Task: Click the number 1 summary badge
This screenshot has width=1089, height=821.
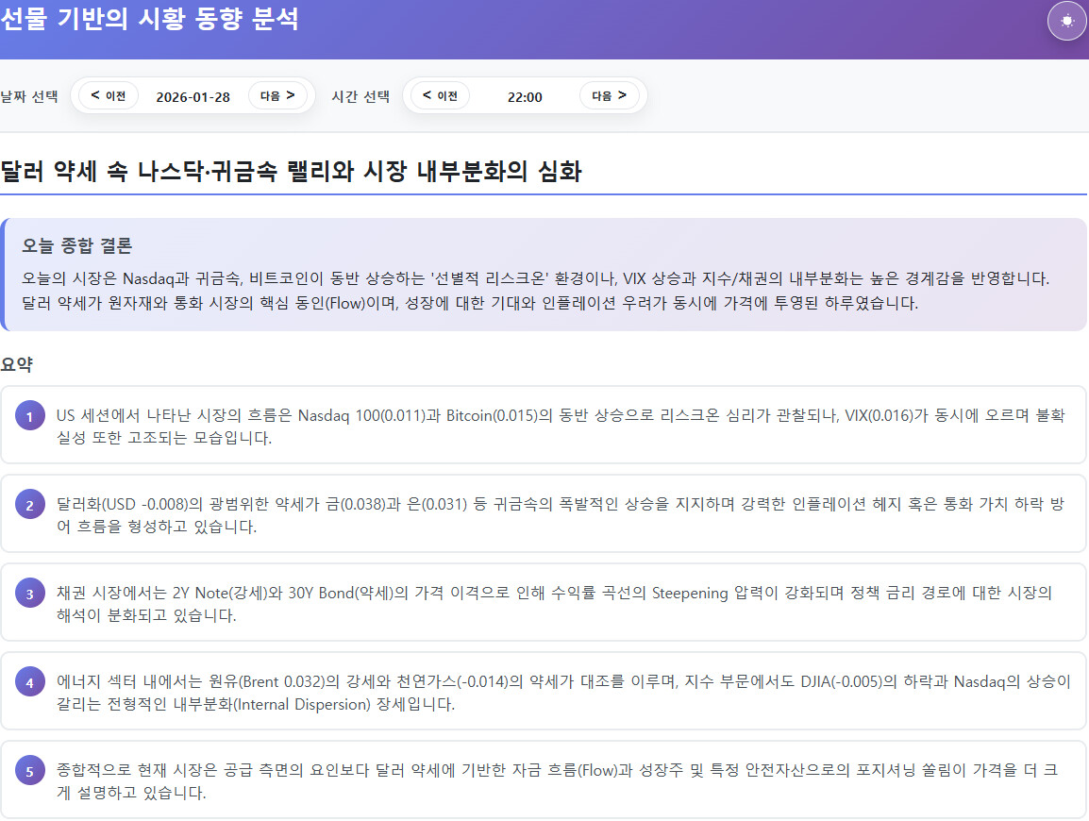Action: (x=29, y=416)
